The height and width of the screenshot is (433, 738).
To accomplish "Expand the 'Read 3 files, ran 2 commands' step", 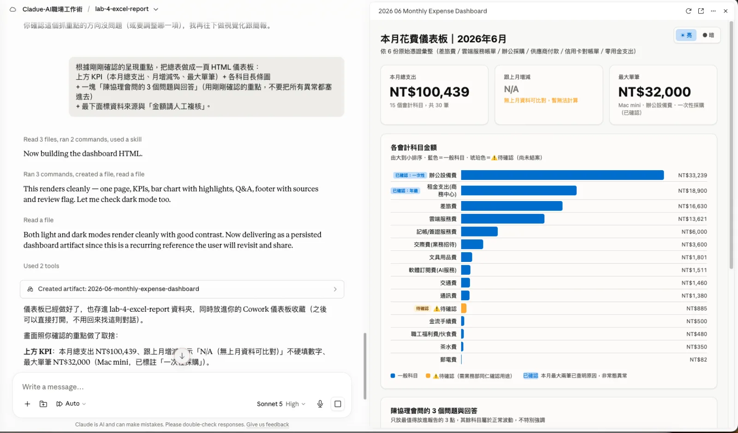I will tap(83, 139).
